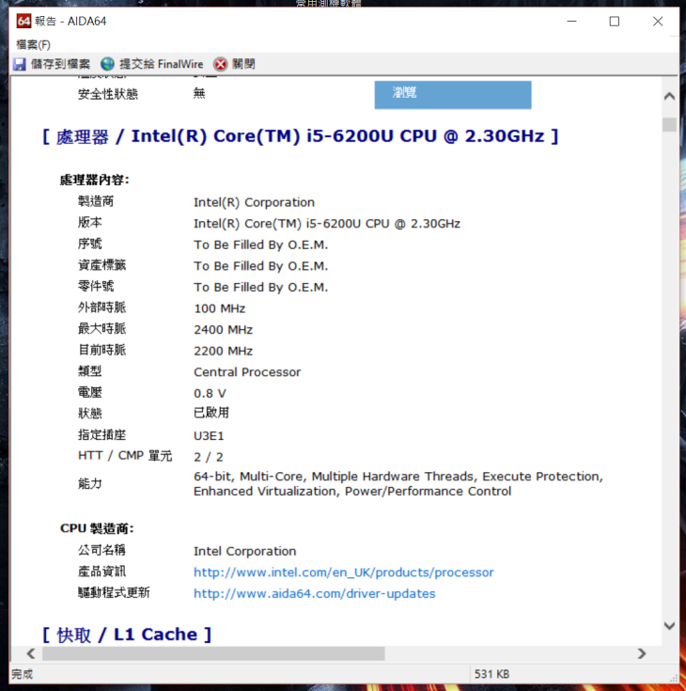Screen dimensions: 686x691
Task: Click the 2200 MHz current clock value
Action: (224, 351)
